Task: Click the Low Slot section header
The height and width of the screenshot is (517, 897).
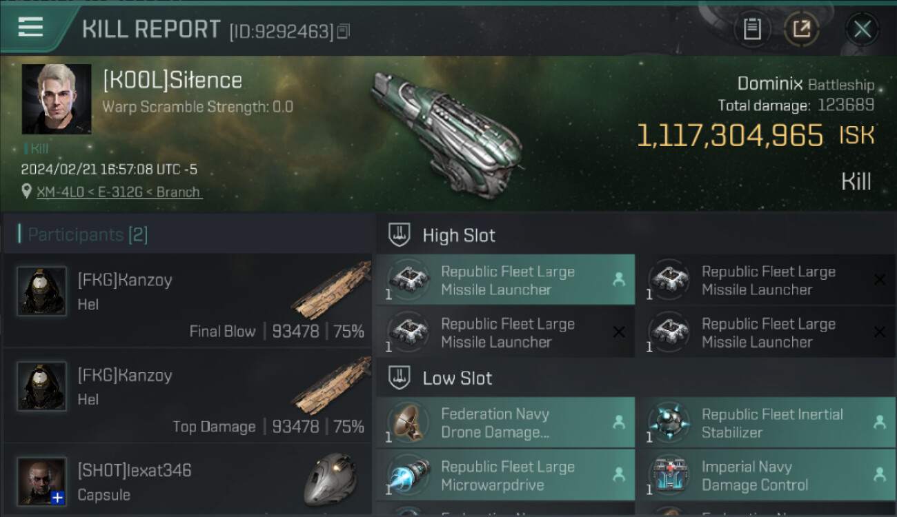Action: pyautogui.click(x=457, y=378)
